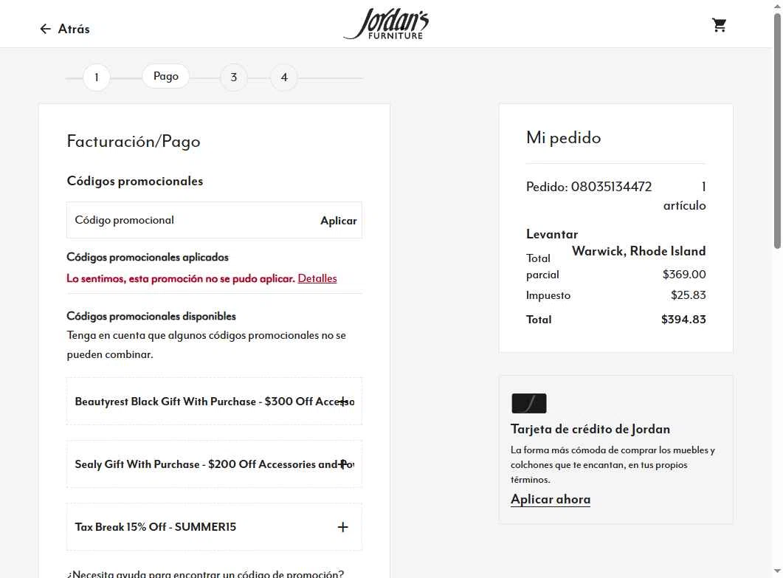Screen dimensions: 783x578
Task: Click the promo error message text
Action: tap(180, 278)
